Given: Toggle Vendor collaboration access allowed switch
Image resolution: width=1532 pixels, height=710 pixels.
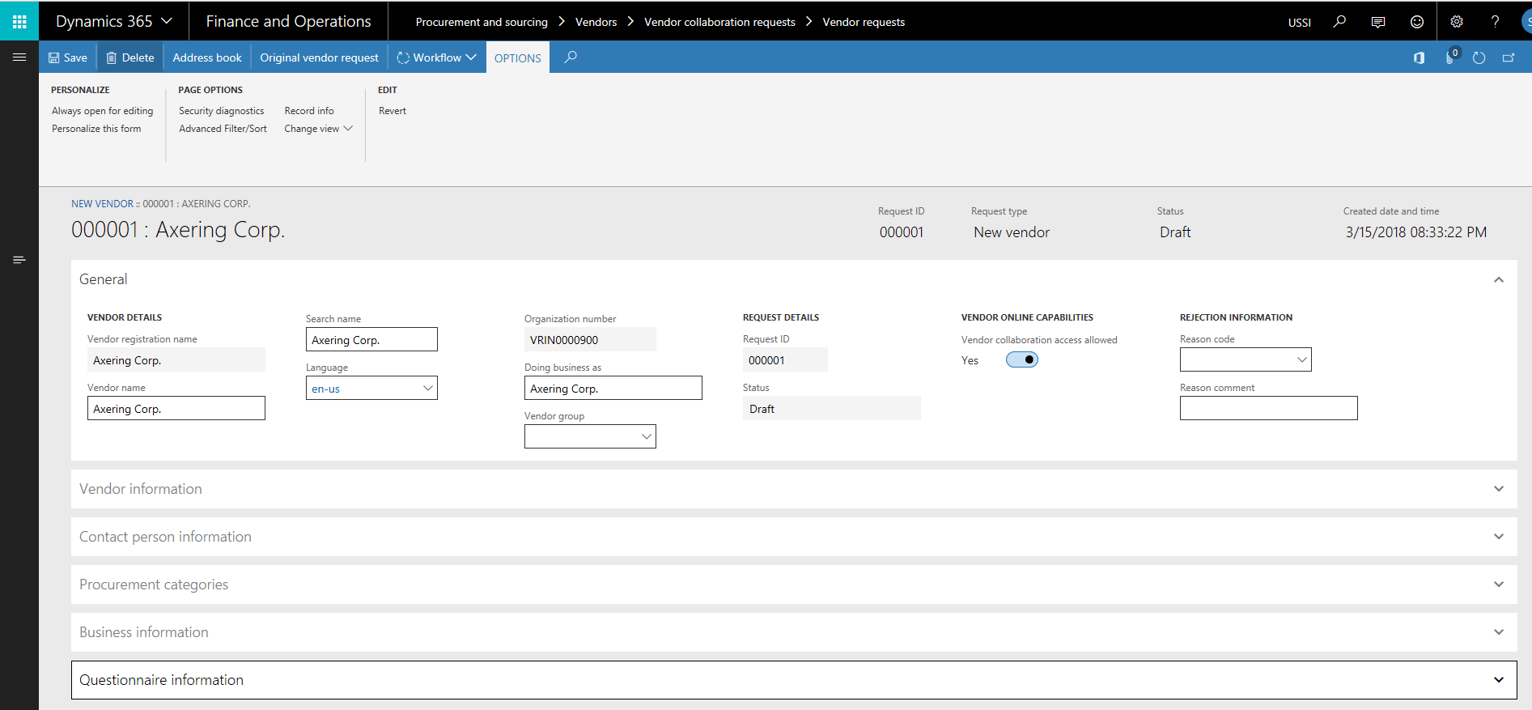Looking at the screenshot, I should 1021,360.
